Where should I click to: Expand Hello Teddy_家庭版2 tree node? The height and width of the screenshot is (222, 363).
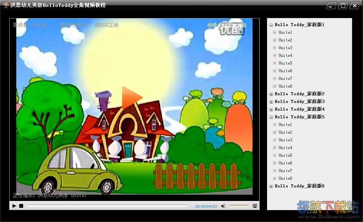pyautogui.click(x=271, y=94)
